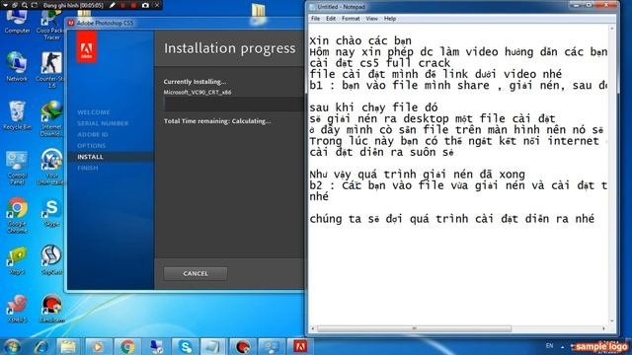
Task: Click the line "Như vậy quá trình giải nén đã xong"
Action: (417, 175)
